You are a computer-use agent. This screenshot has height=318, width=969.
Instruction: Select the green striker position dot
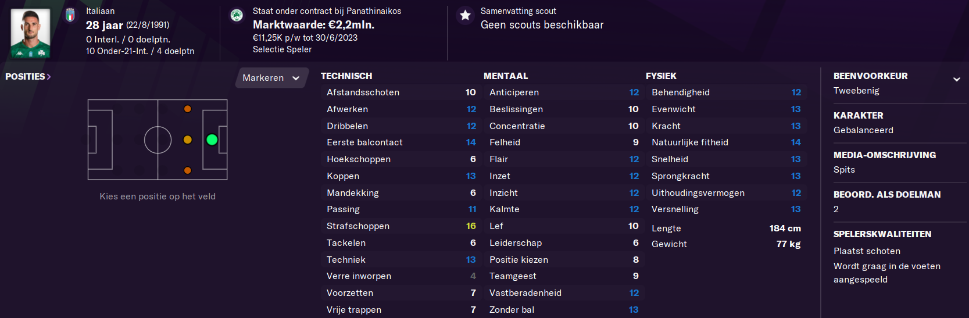pyautogui.click(x=212, y=140)
